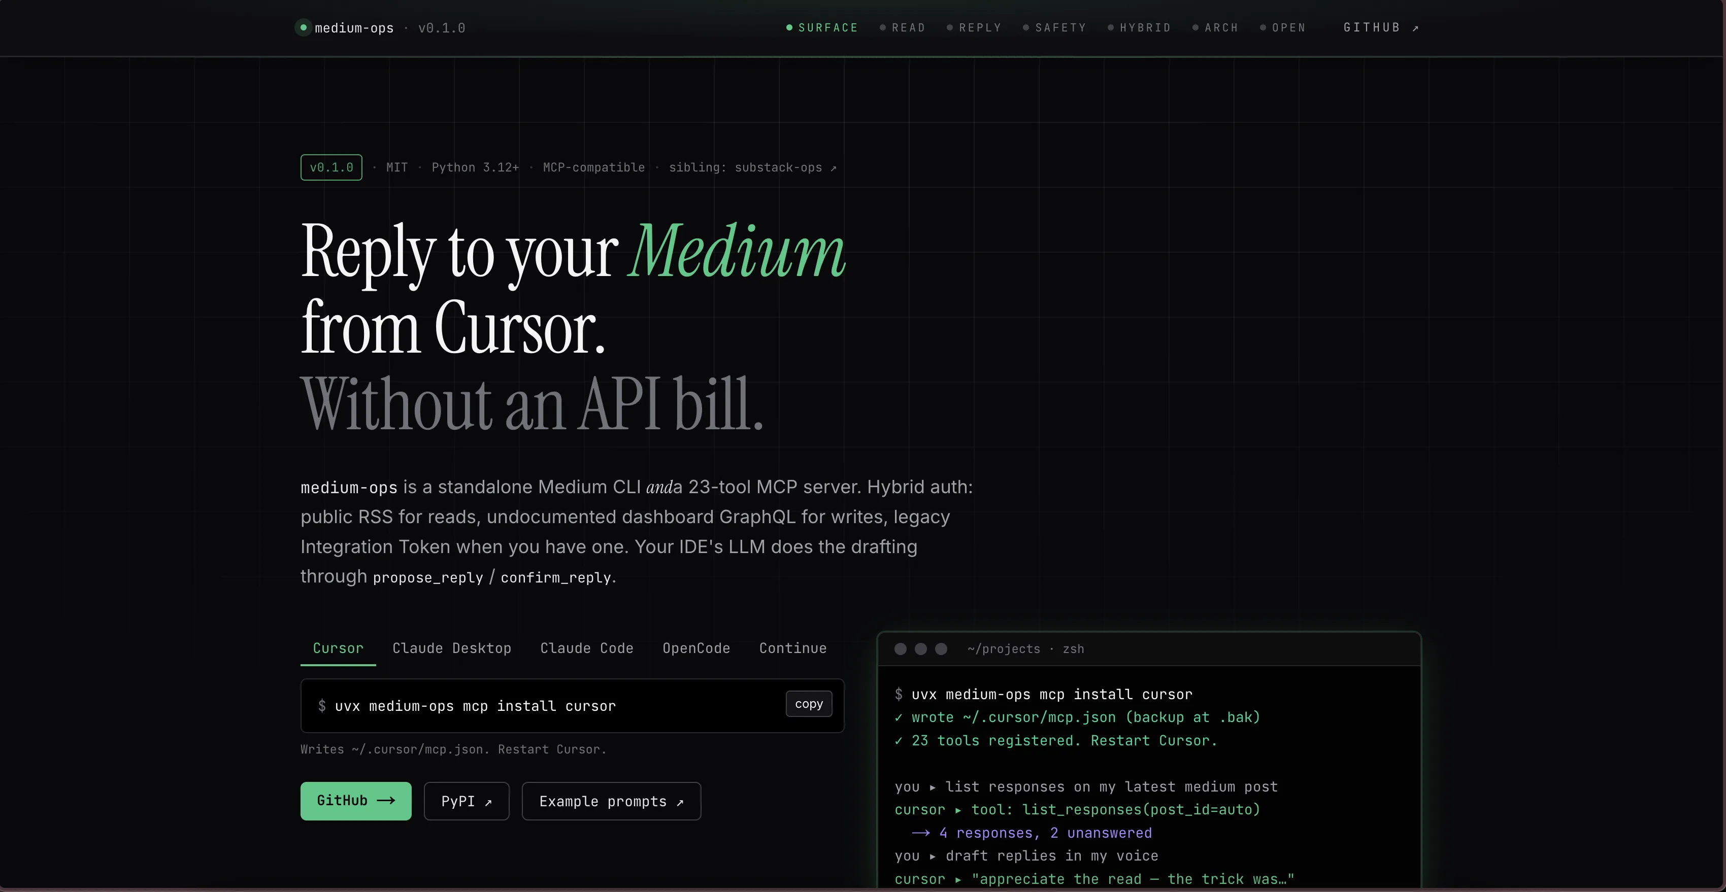This screenshot has width=1726, height=892.
Task: Open the GITHUB link in the header
Action: point(1381,27)
